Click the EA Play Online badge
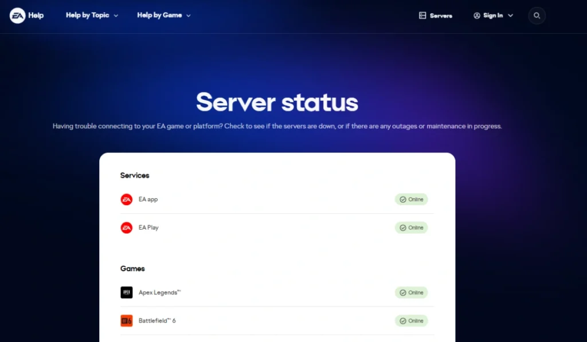This screenshot has width=587, height=342. [412, 227]
